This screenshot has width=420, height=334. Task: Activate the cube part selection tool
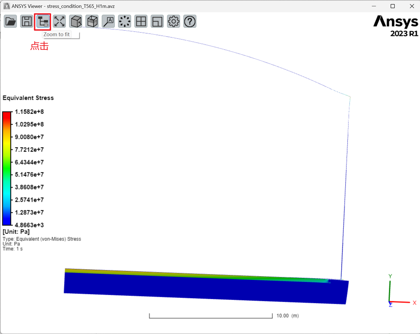(x=76, y=21)
